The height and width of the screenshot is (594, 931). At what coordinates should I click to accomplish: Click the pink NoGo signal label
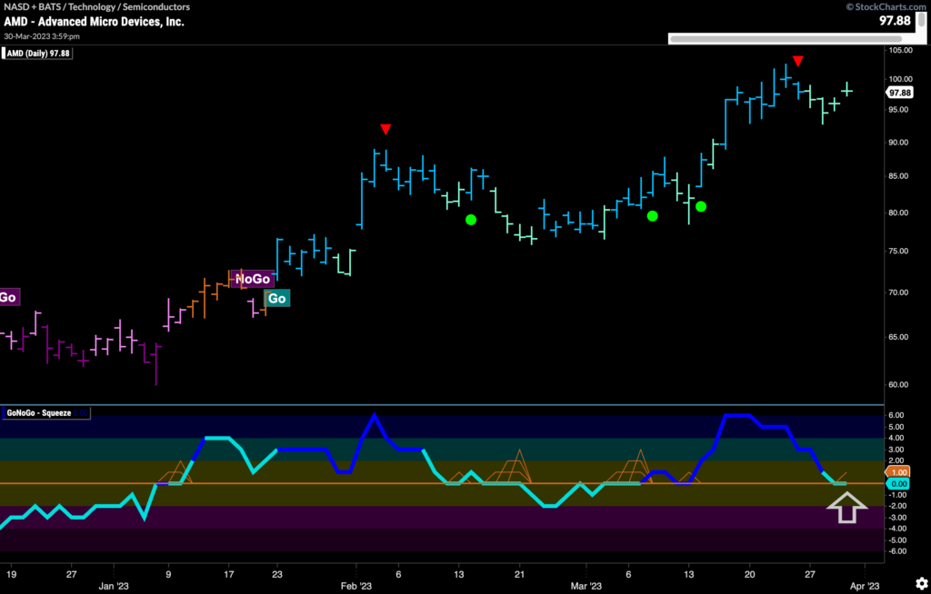tap(252, 279)
